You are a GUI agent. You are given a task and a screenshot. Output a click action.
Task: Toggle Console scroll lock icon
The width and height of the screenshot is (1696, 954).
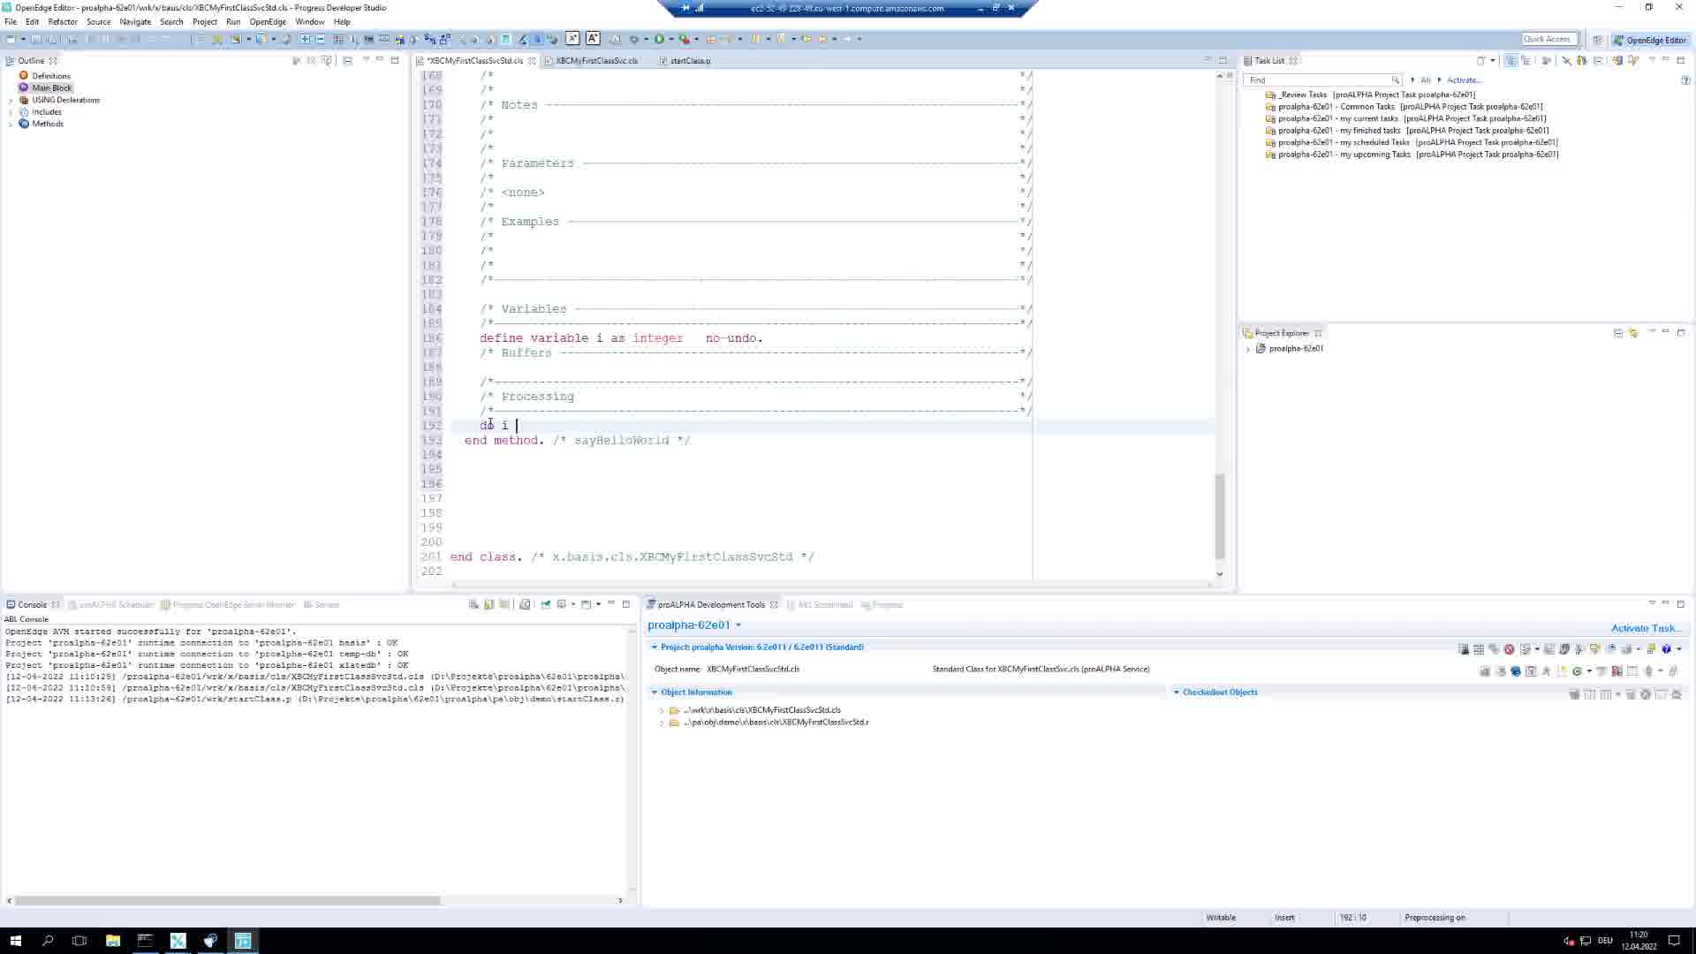pyautogui.click(x=488, y=604)
